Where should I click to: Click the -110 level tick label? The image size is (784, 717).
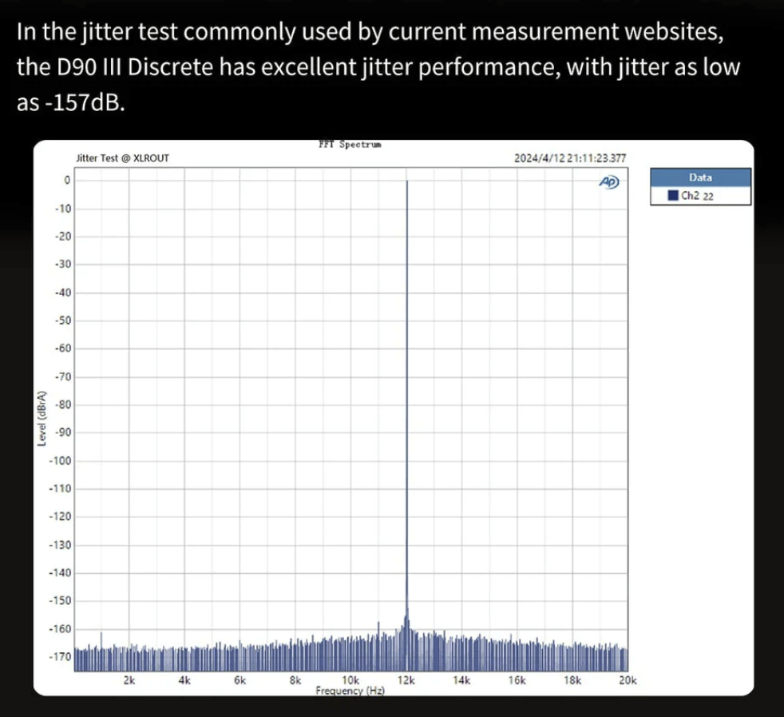[x=61, y=488]
